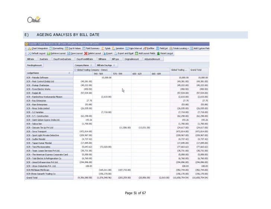Image resolution: width=271 pixels, height=209 pixels.
Task: Click Add Layout Fields
Action: pos(145,53)
